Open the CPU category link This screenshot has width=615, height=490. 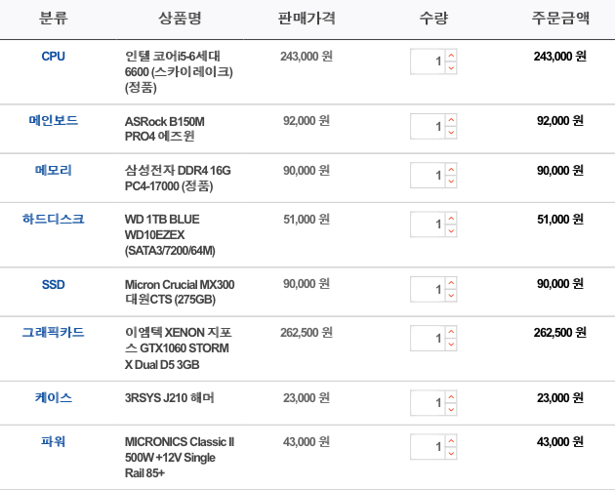(x=54, y=56)
